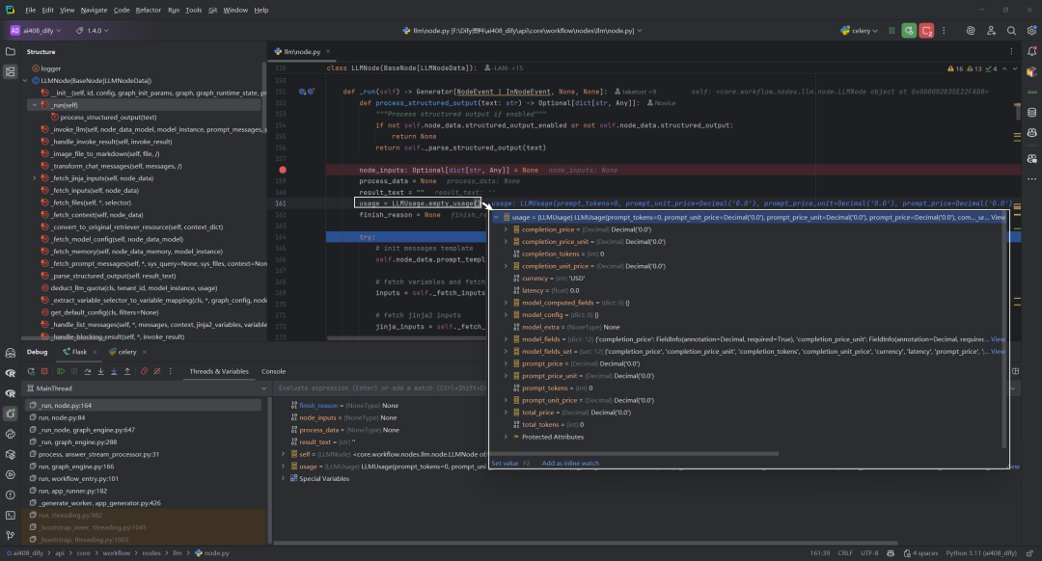This screenshot has width=1042, height=561.
Task: Click Step Into in the debugger toolbar
Action: click(x=101, y=371)
